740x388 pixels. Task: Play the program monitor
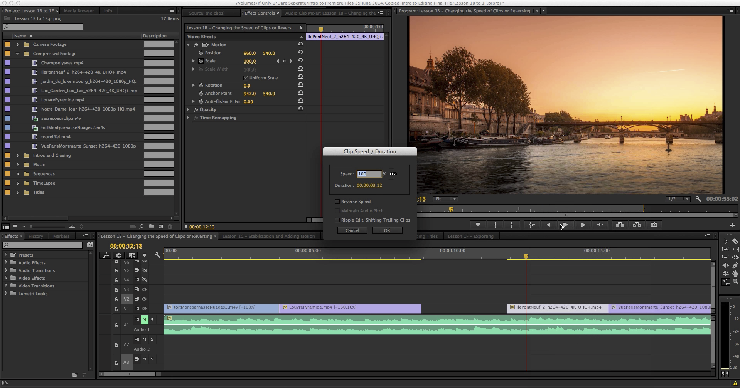[566, 225]
